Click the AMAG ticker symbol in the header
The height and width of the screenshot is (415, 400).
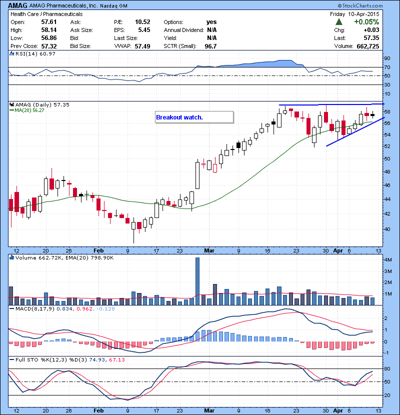[17, 5]
